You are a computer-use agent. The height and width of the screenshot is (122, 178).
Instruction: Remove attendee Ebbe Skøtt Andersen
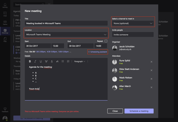(x=151, y=70)
